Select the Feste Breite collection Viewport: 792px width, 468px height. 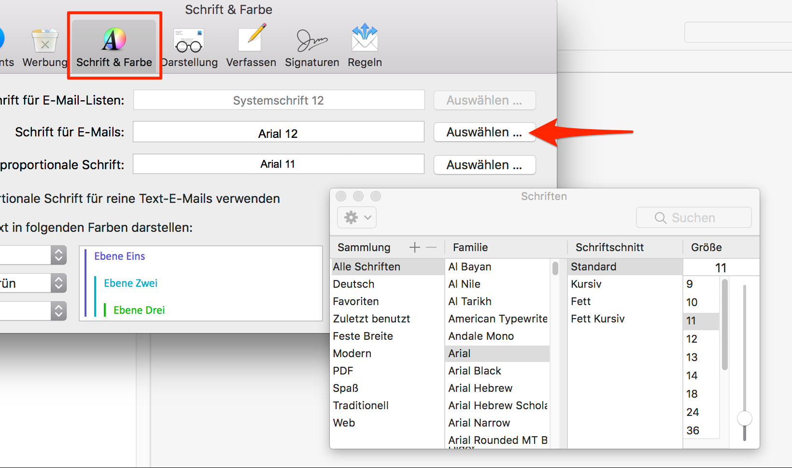tap(387, 336)
